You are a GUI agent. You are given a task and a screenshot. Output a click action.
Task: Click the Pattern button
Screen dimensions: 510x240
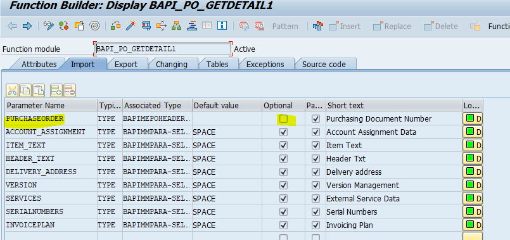pyautogui.click(x=285, y=27)
